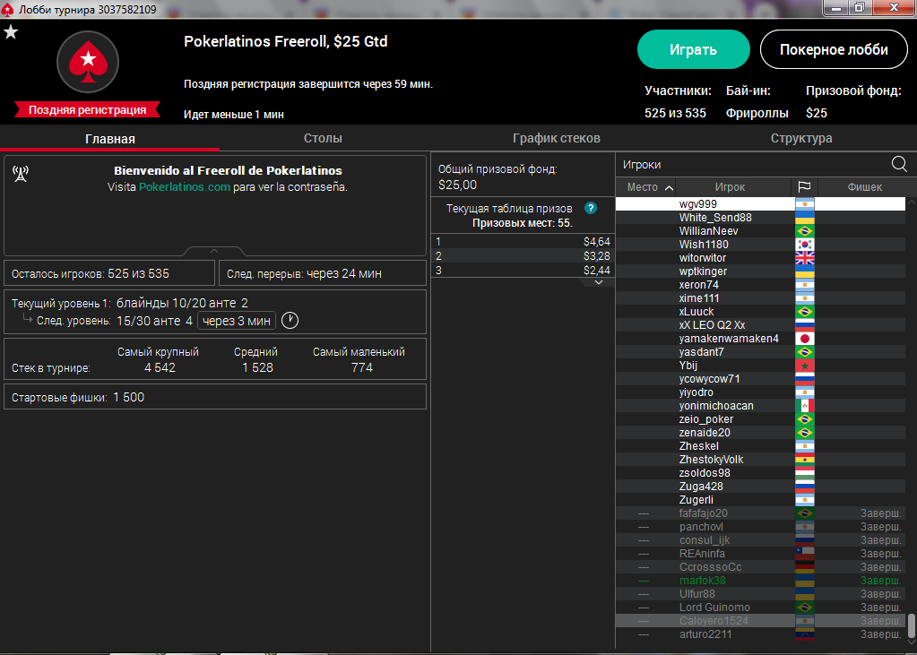Select finished player consul_ijk

point(761,540)
